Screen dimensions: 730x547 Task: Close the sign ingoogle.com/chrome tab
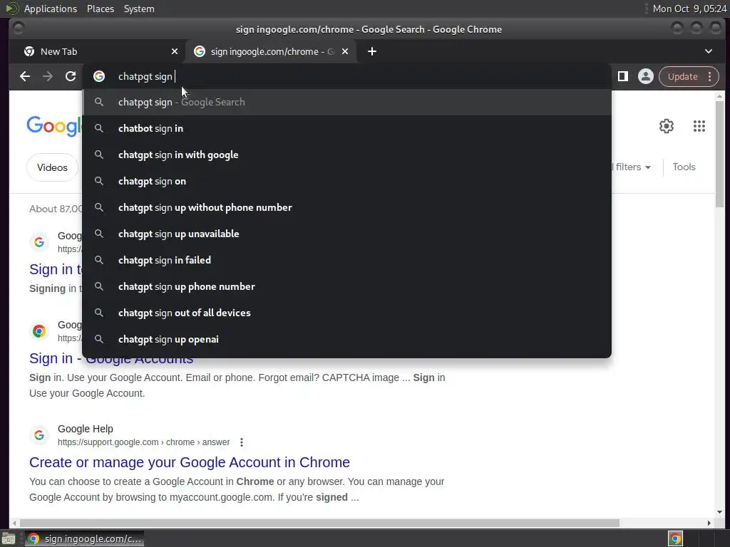[345, 51]
